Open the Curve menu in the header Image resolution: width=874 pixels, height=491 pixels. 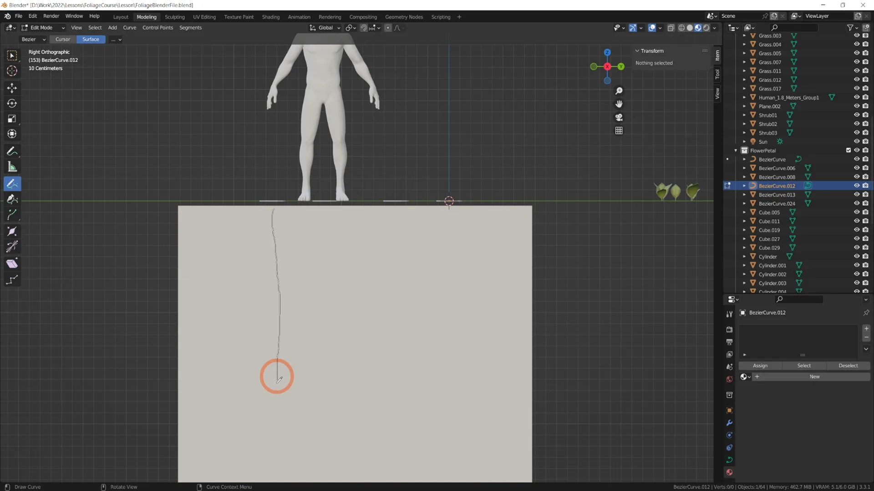tap(130, 28)
